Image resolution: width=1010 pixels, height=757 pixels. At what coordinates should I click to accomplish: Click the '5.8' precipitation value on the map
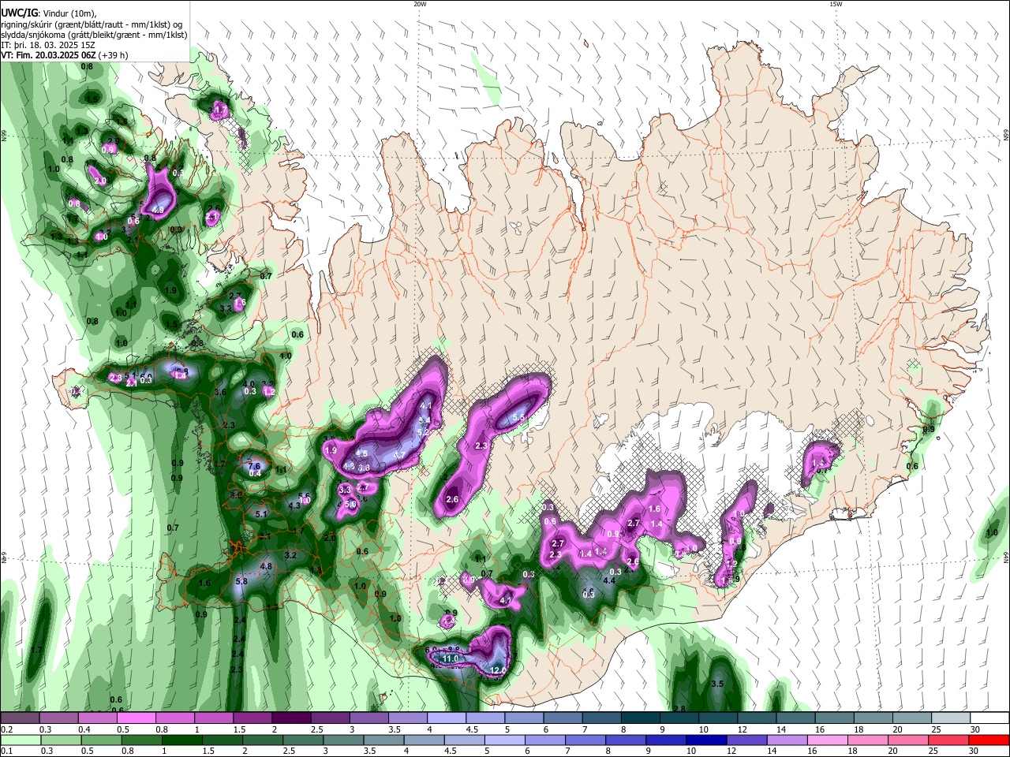coord(241,582)
